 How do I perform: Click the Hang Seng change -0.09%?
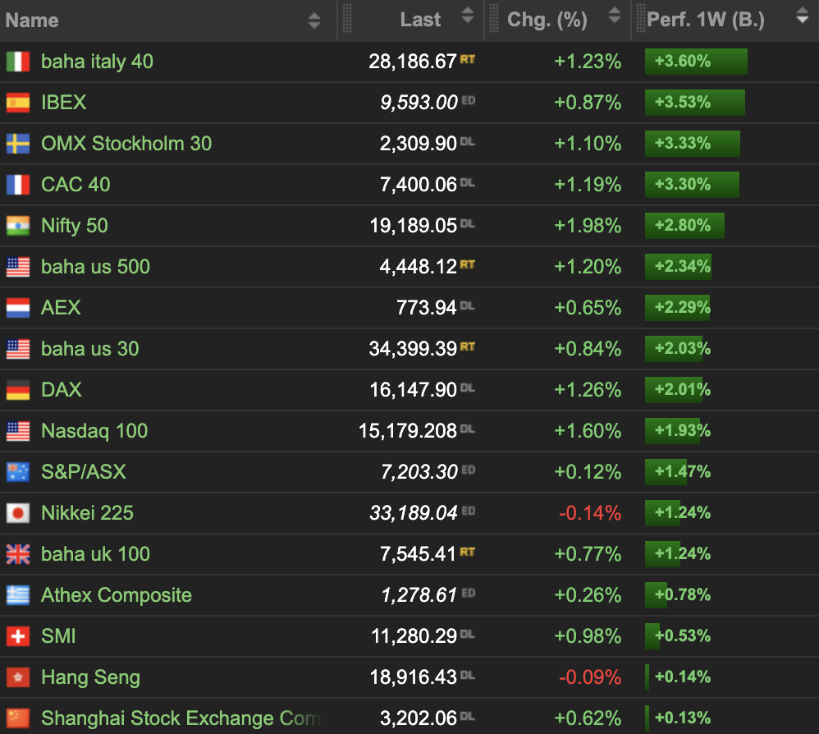(590, 677)
